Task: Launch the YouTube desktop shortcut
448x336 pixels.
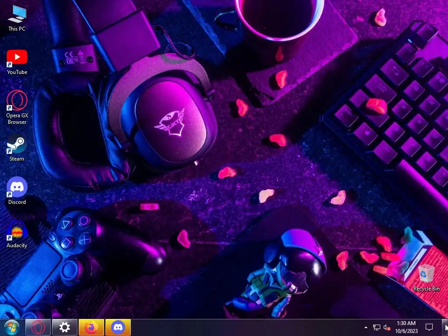Action: [x=17, y=62]
